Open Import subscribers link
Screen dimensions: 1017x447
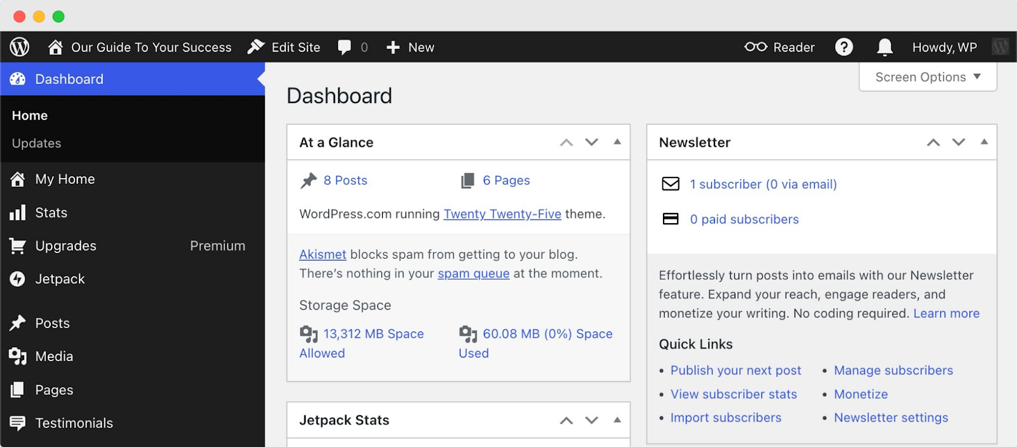click(x=726, y=418)
